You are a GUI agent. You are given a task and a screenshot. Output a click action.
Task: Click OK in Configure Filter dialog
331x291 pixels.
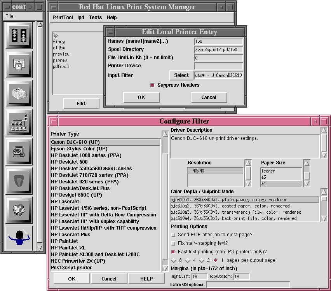(72, 279)
